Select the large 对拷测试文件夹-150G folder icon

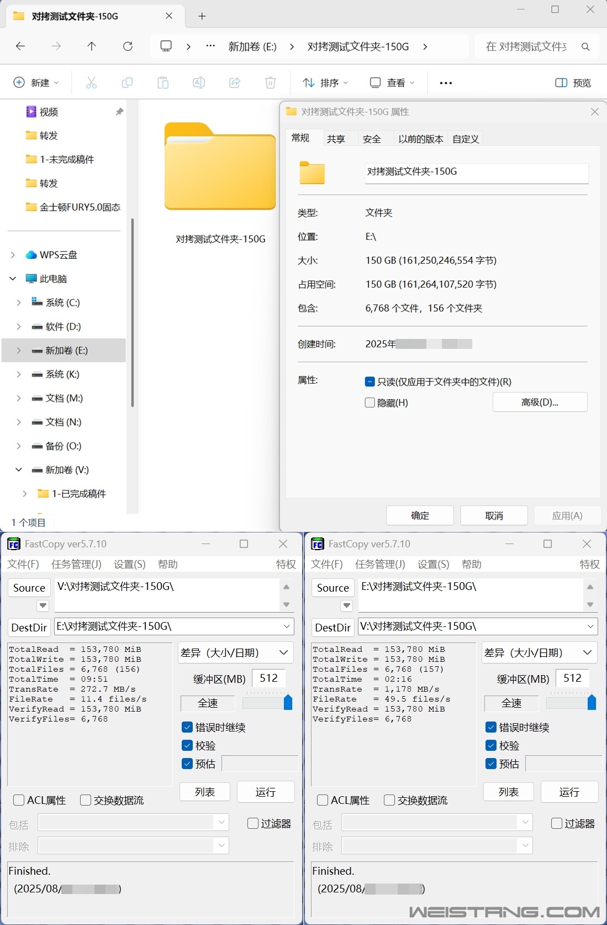point(220,166)
